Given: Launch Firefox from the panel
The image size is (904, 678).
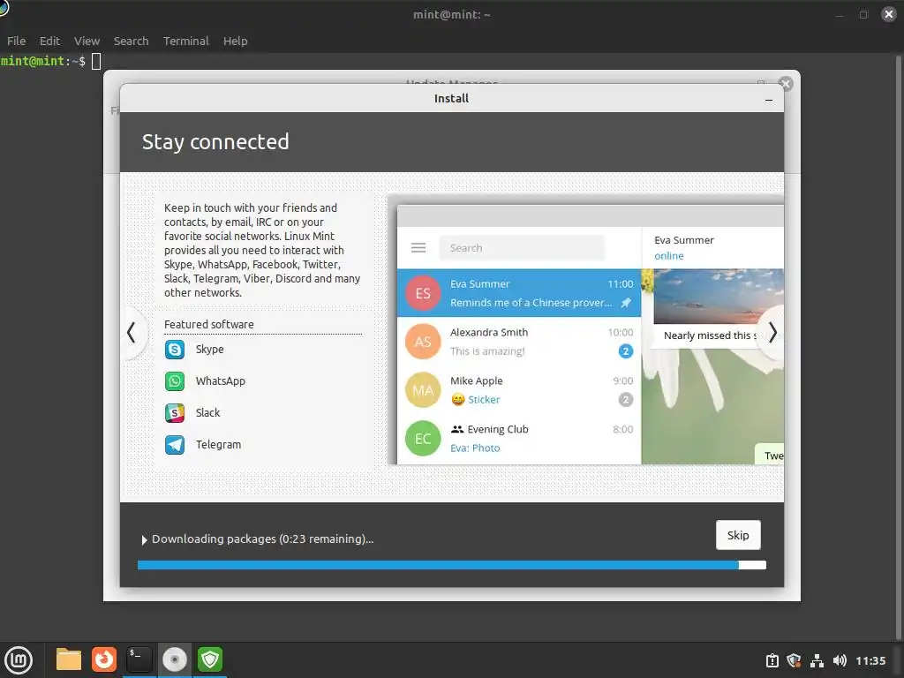Looking at the screenshot, I should [x=104, y=659].
